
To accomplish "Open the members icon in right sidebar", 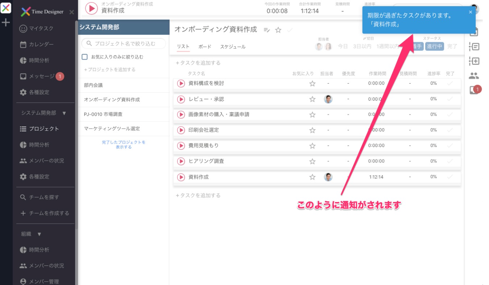I will click(474, 76).
